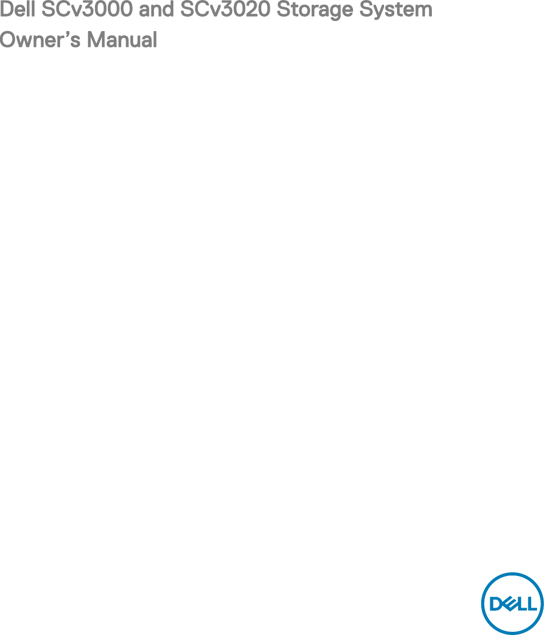Click the word "and" in the title
Image resolution: width=544 pixels, height=635 pixels.
[156, 9]
